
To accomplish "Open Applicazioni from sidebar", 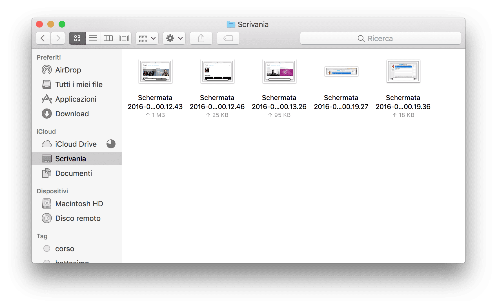I will click(76, 99).
